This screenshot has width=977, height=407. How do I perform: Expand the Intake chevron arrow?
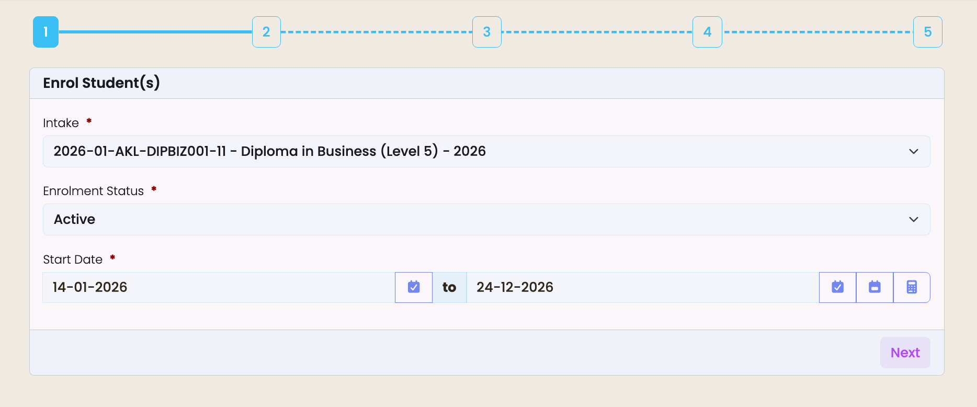[914, 151]
